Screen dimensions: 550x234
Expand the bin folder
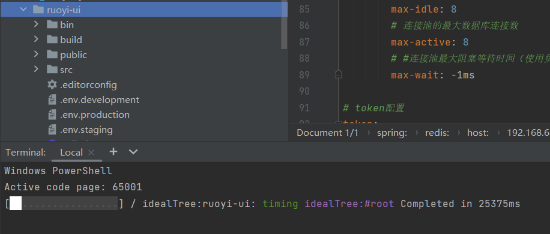tap(36, 24)
